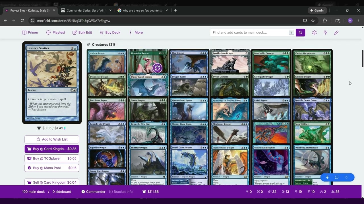Click the Card Kingdom price $0.35 / $1.49
The width and height of the screenshot is (364, 204).
52,128
